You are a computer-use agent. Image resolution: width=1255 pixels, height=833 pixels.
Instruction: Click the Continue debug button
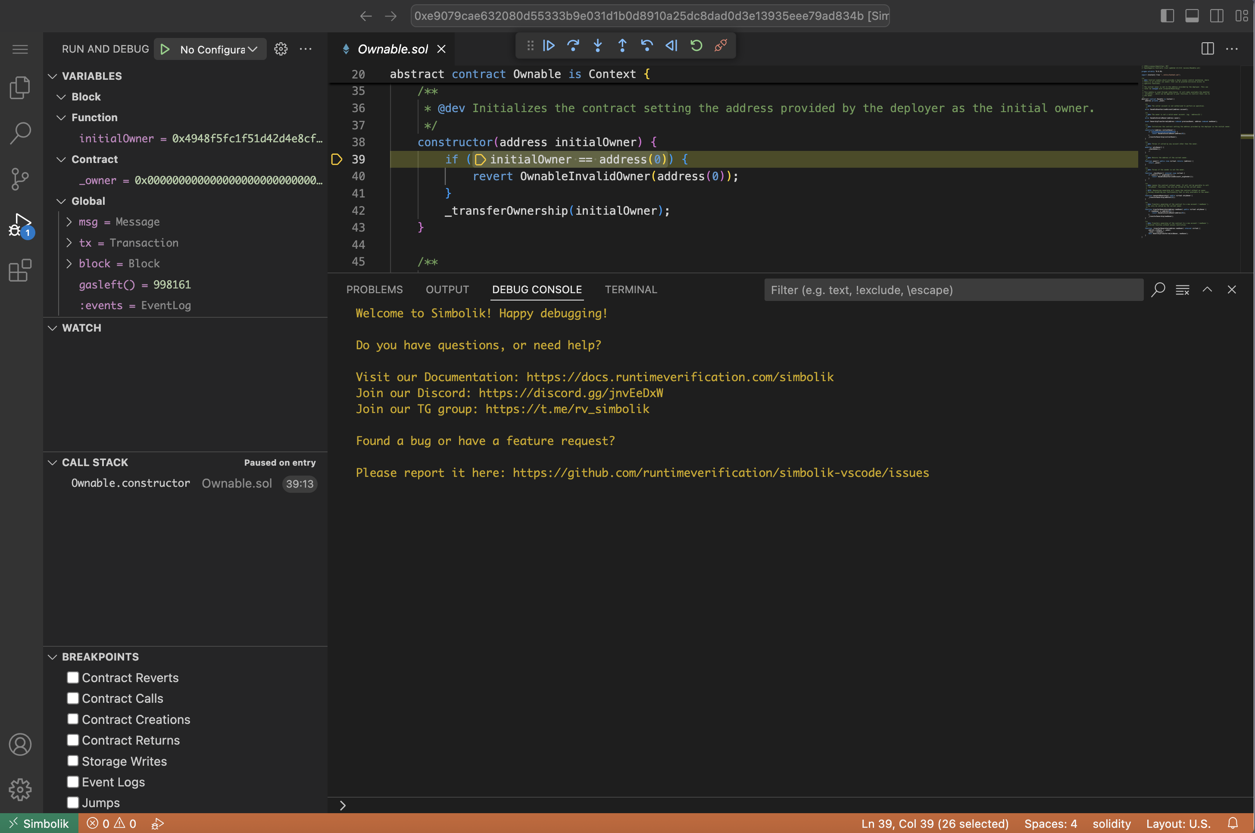[548, 46]
